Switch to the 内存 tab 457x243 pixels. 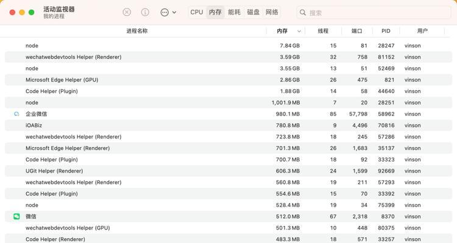[x=215, y=12]
